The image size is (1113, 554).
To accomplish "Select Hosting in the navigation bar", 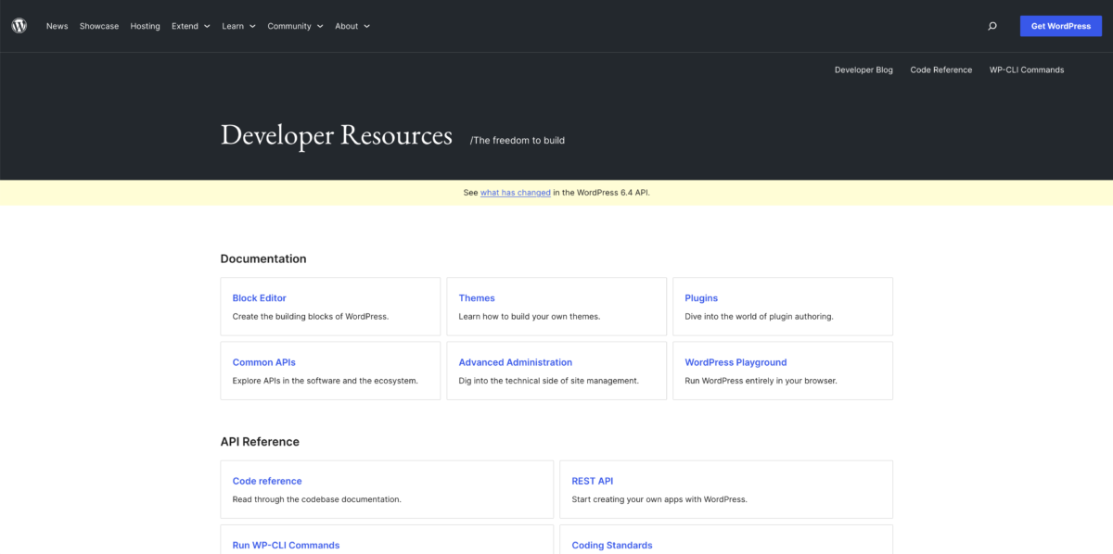I will [145, 26].
